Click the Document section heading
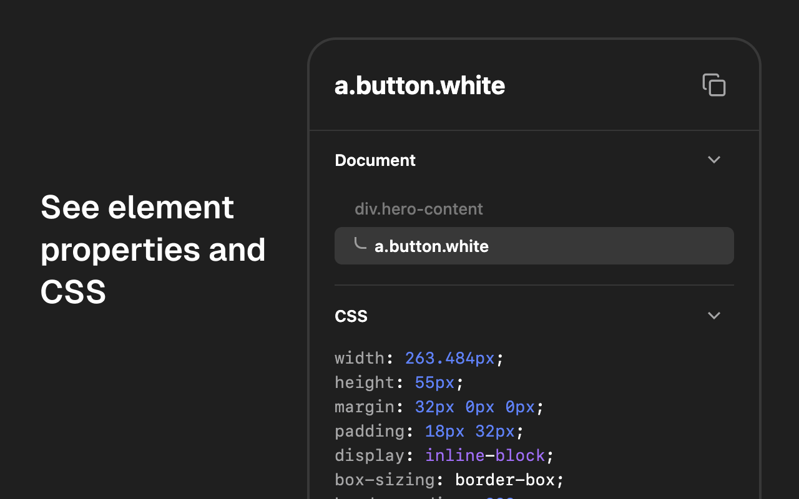799x499 pixels. [x=375, y=160]
